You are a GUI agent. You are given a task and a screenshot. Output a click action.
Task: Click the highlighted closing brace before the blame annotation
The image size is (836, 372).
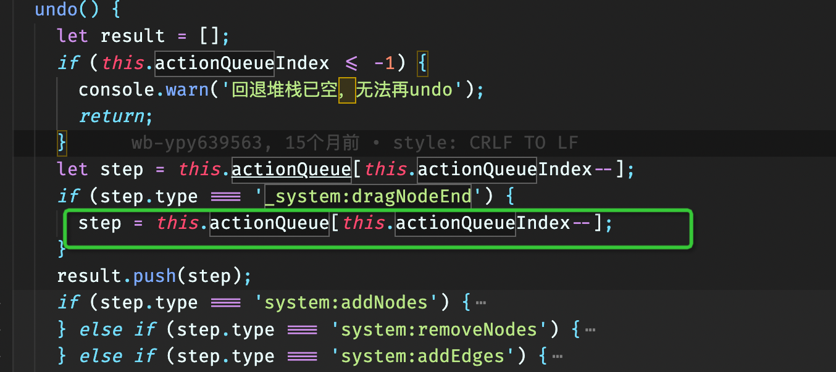(62, 143)
